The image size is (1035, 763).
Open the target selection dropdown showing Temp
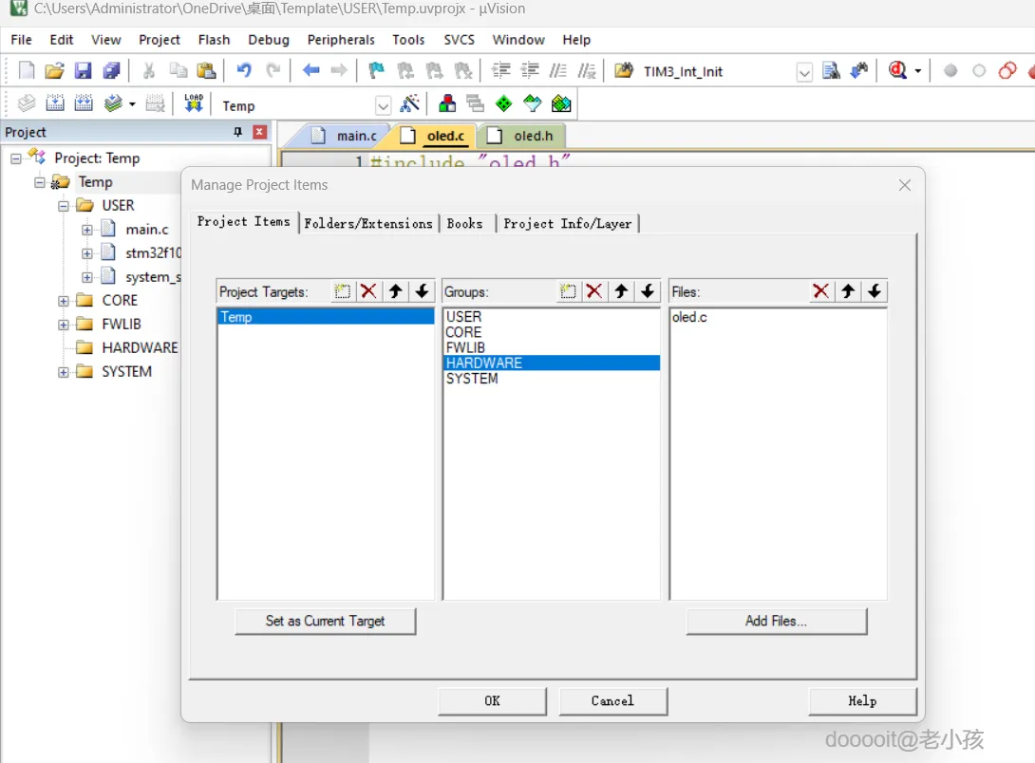[383, 105]
